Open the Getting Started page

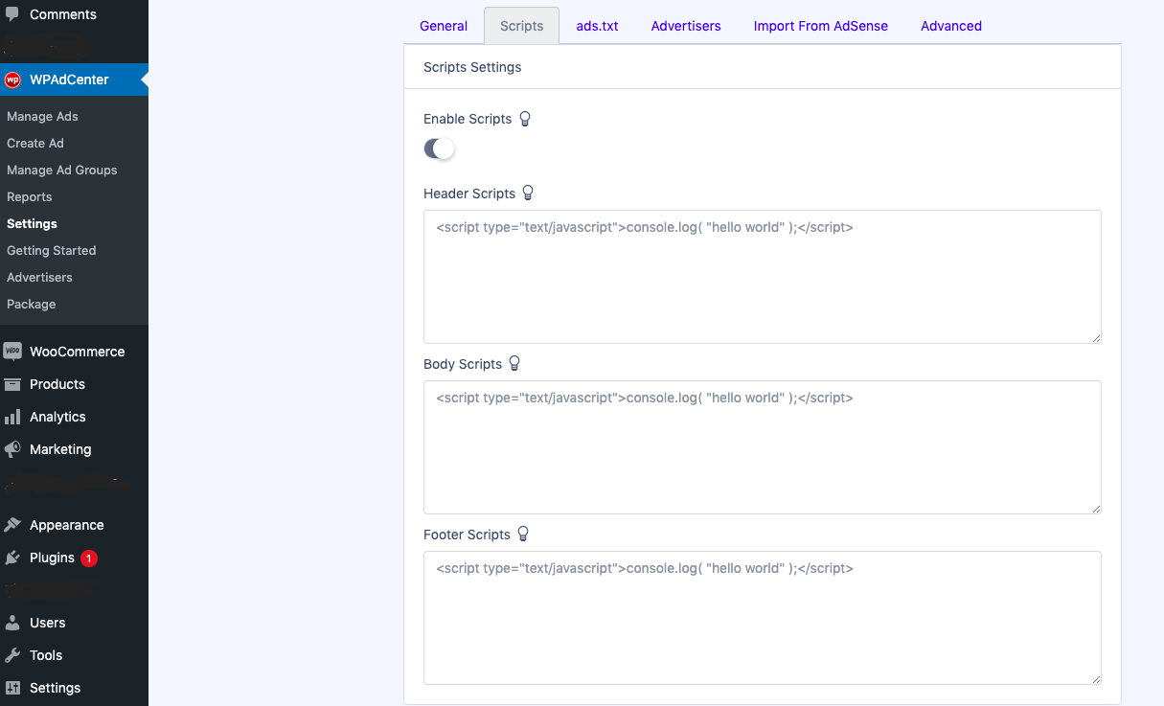(x=51, y=250)
